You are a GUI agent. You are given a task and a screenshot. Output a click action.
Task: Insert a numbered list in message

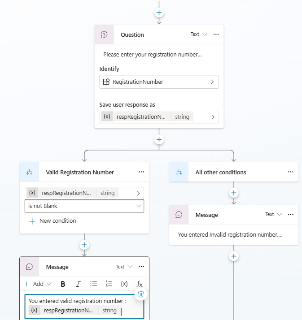point(109,284)
